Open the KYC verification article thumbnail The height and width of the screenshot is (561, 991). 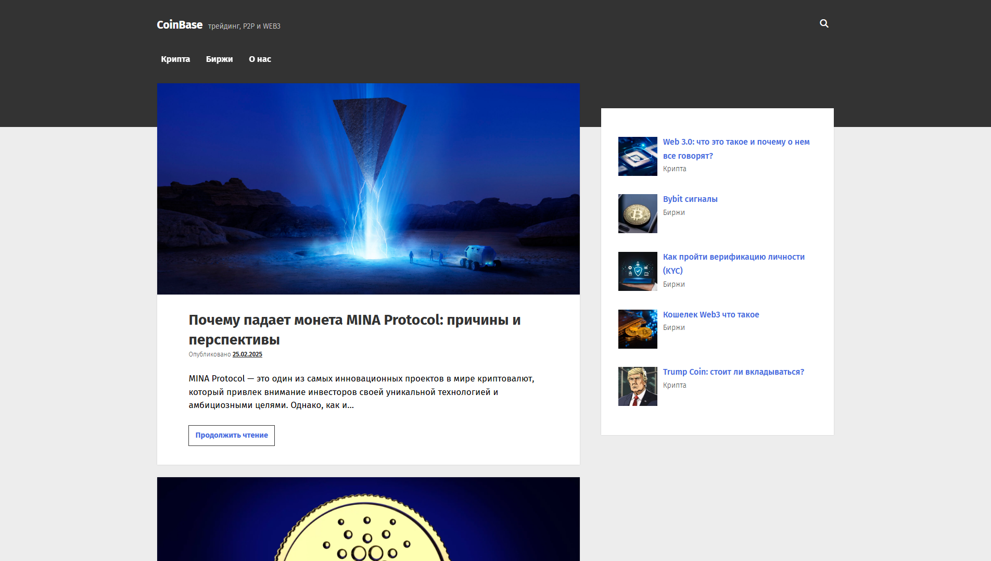[638, 271]
